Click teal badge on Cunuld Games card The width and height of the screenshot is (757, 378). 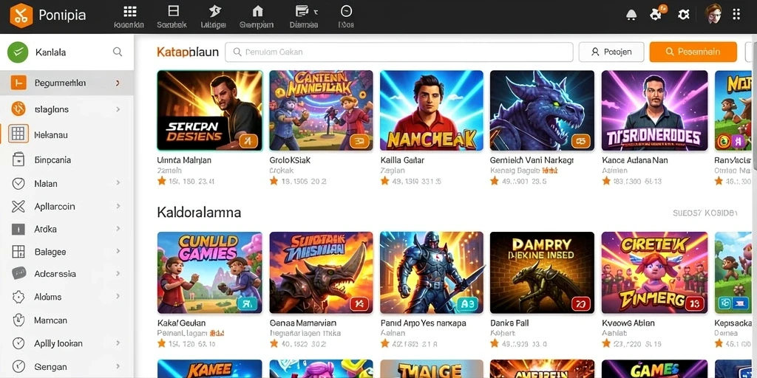tap(248, 303)
